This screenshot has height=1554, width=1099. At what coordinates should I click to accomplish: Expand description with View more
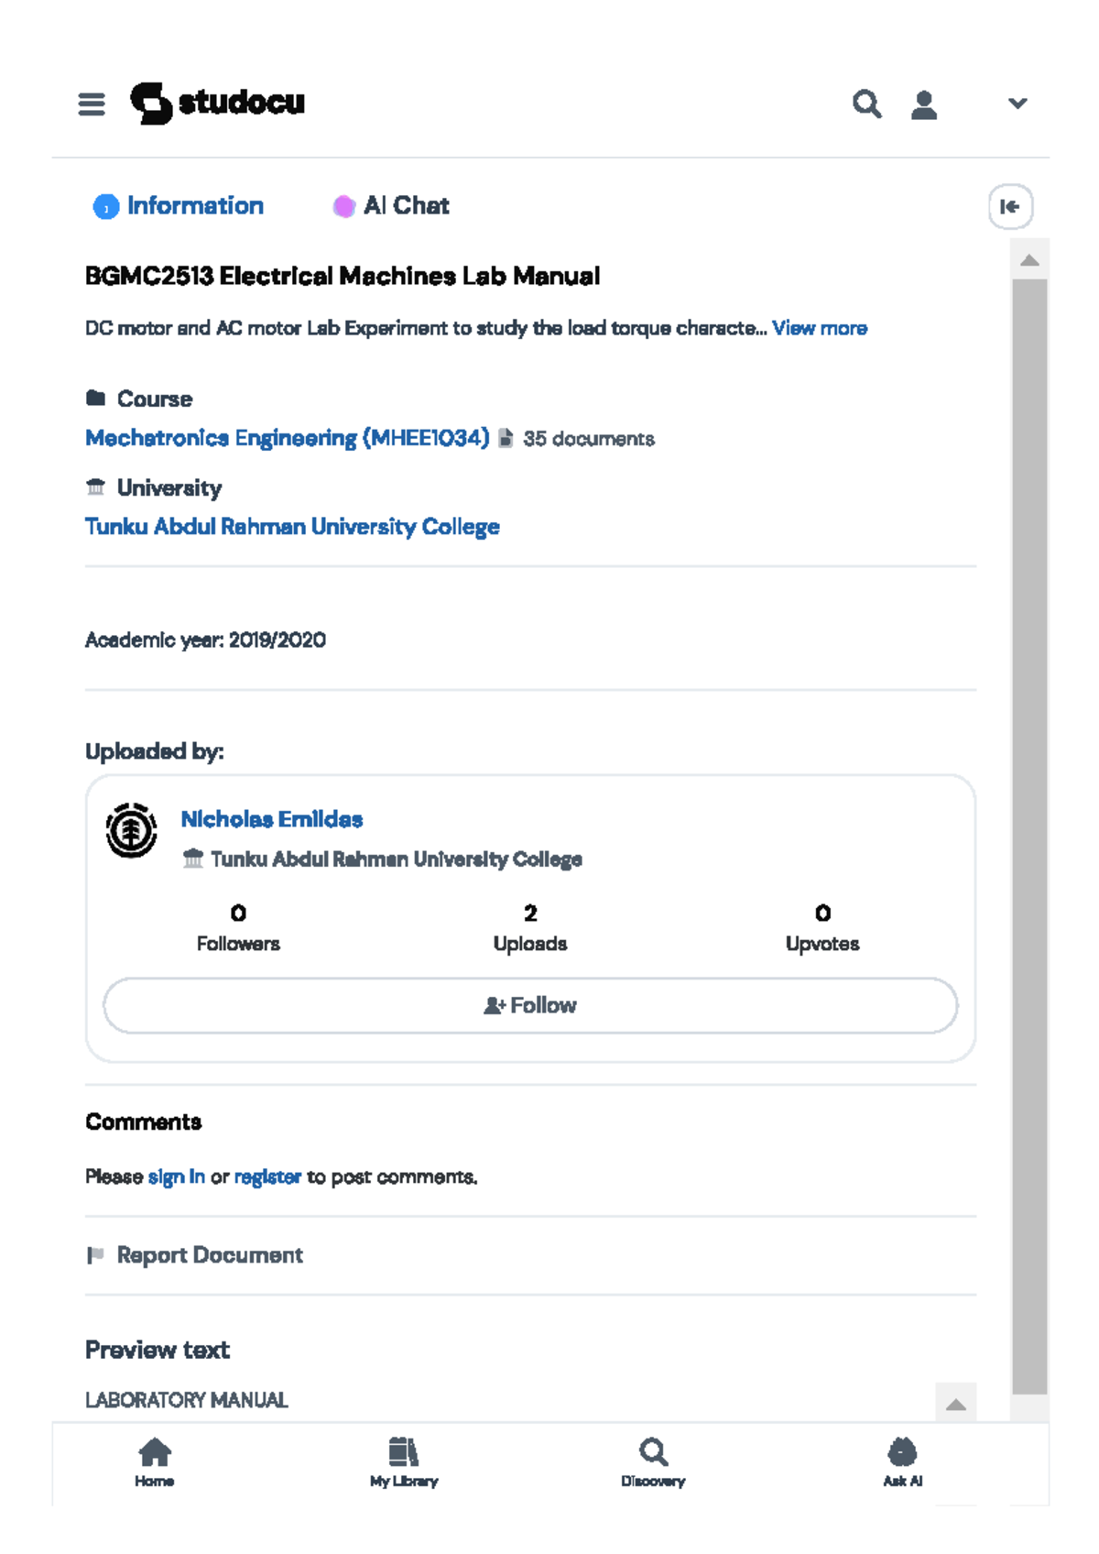[819, 328]
